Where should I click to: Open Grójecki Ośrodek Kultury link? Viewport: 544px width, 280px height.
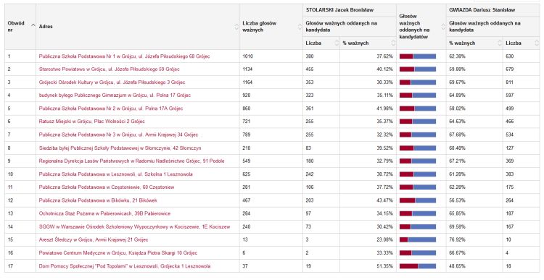click(x=112, y=82)
